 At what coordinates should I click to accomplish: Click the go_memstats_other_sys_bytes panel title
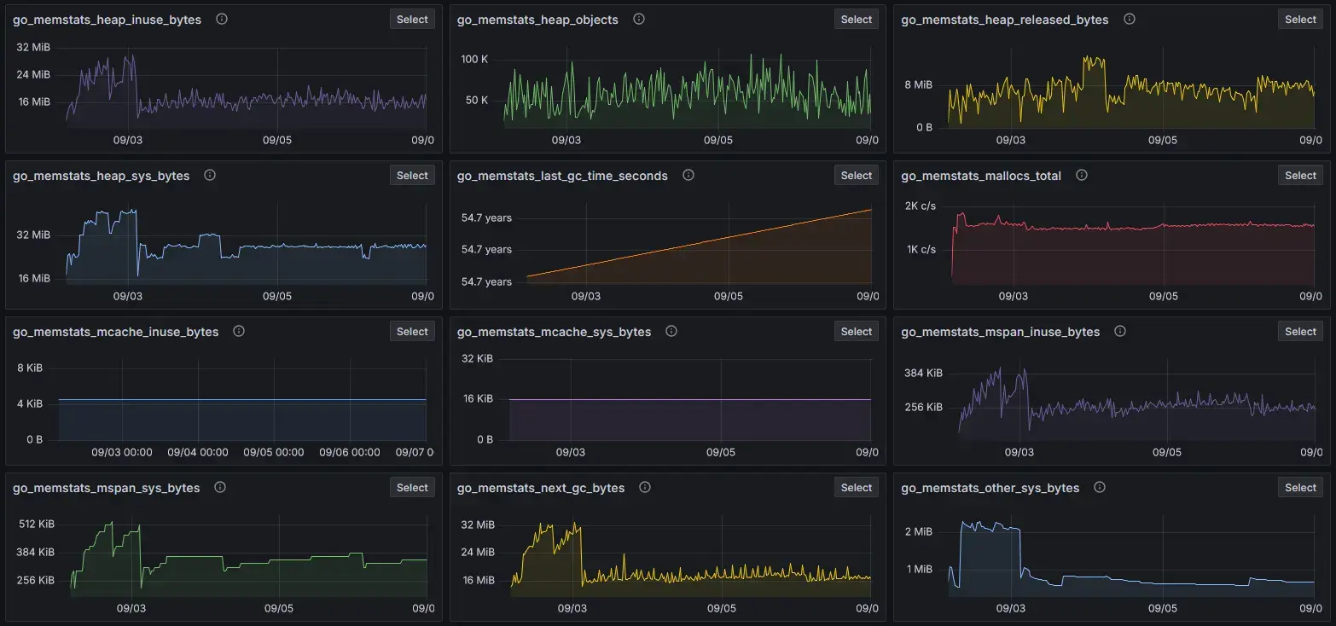tap(990, 488)
